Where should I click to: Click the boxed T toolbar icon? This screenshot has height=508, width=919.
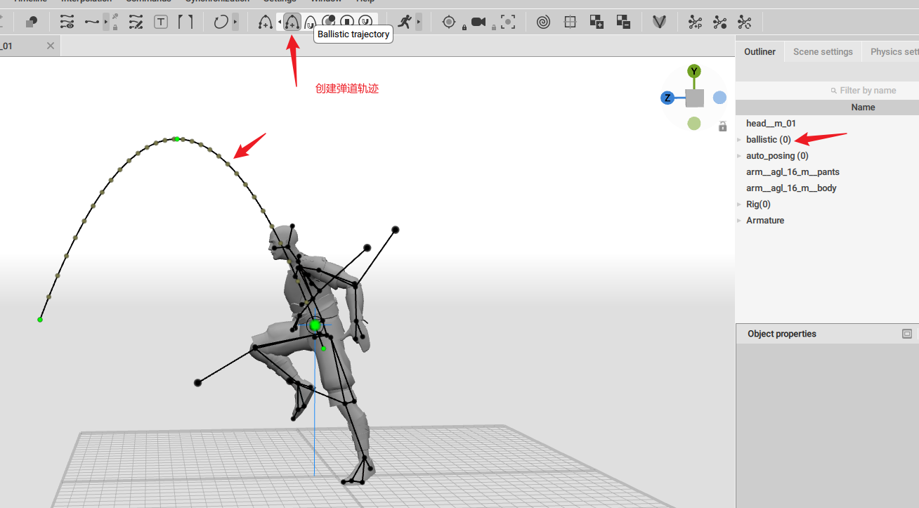[x=161, y=22]
